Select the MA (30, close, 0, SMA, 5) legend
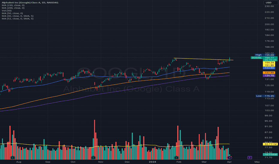279x164 pixels. click(x=17, y=16)
